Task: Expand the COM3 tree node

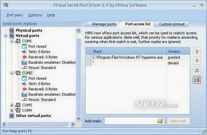Action: (12, 105)
